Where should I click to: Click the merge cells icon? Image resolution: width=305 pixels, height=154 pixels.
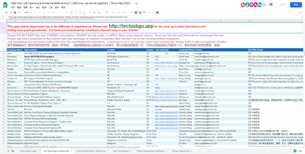pyautogui.click(x=99, y=13)
